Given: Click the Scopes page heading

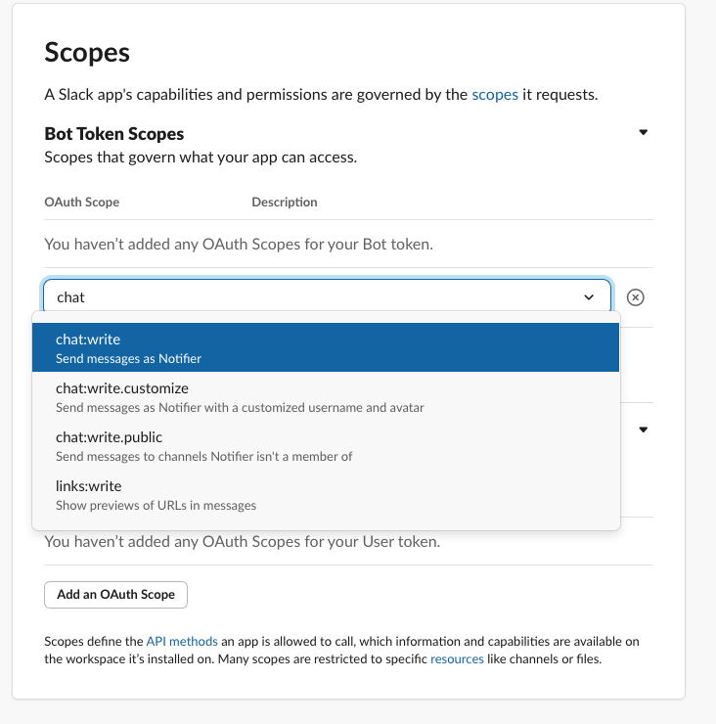Looking at the screenshot, I should click(88, 53).
